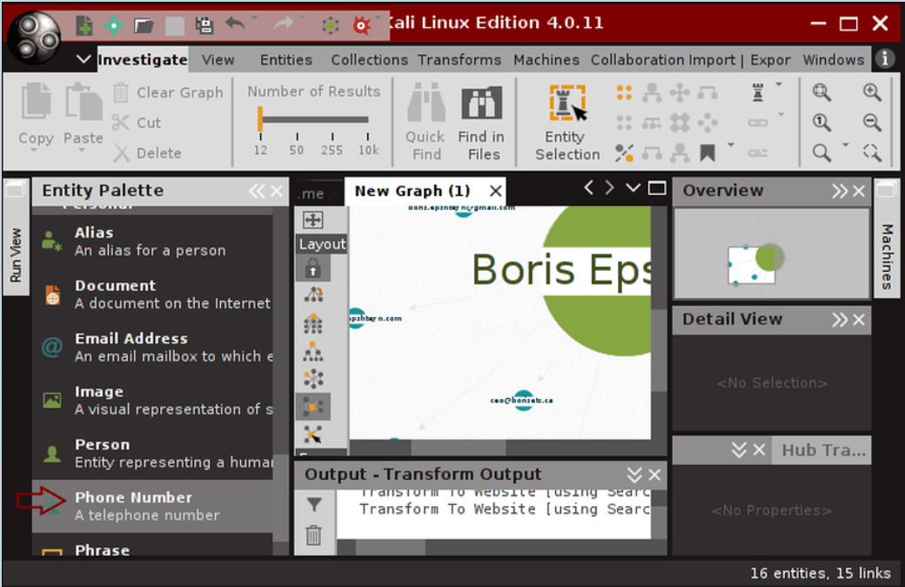
Task: Close the Detail View panel
Action: click(x=859, y=320)
